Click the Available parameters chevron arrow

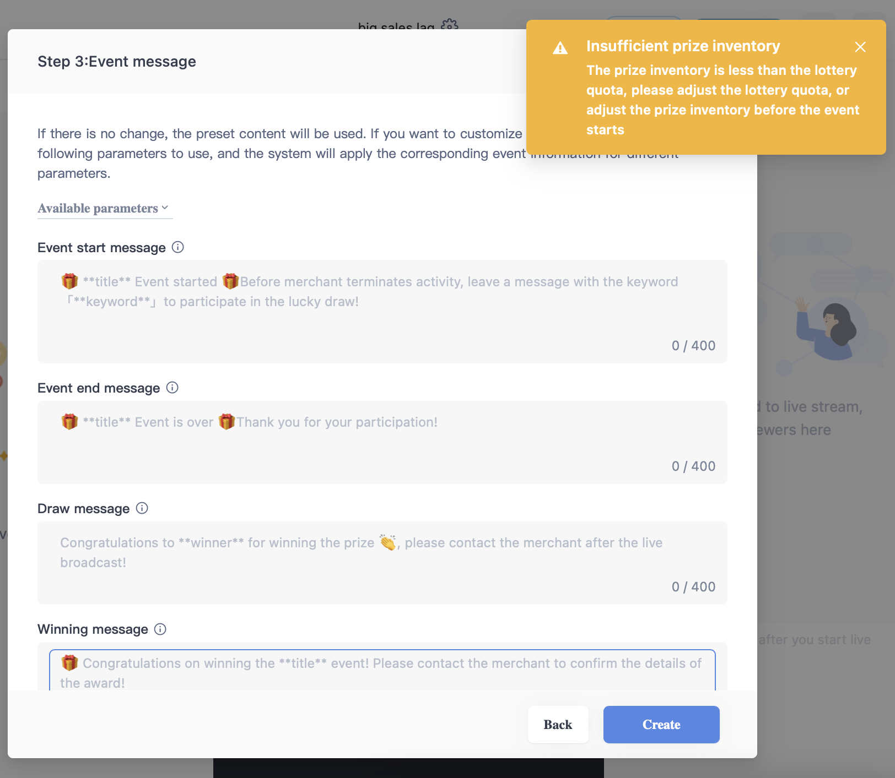(x=165, y=208)
